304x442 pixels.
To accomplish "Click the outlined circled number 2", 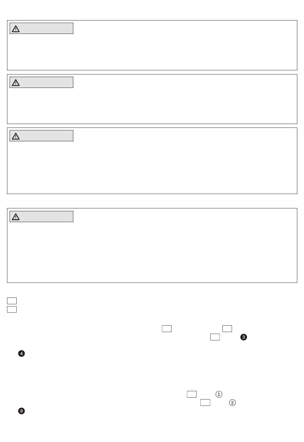I will click(232, 403).
